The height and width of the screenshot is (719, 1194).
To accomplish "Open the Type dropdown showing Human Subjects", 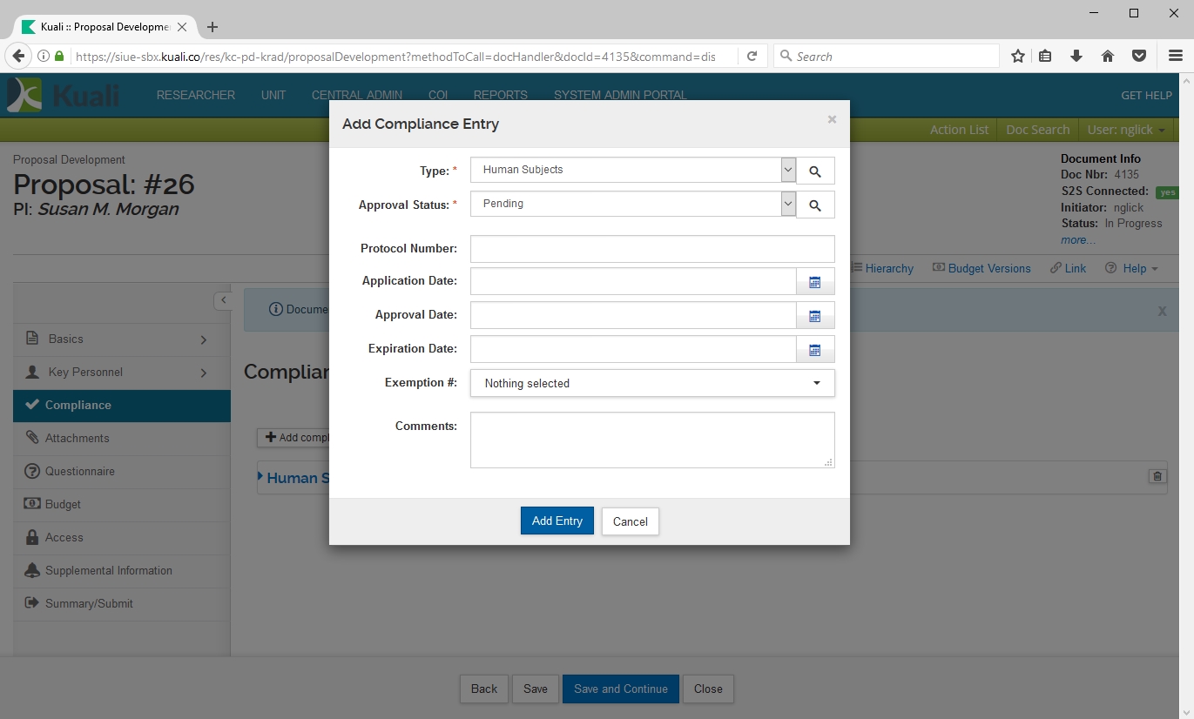I will (633, 170).
